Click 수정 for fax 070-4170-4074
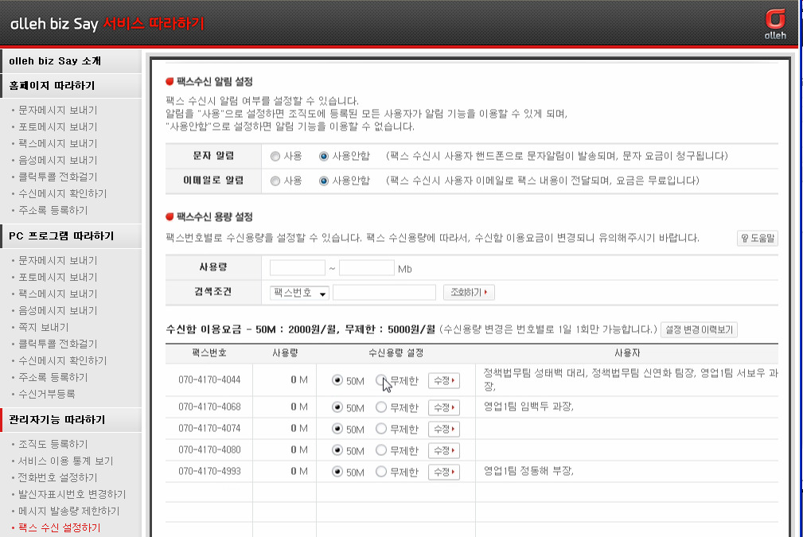 [444, 429]
